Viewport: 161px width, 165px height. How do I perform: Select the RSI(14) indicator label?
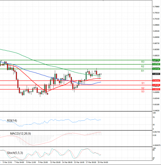pos(12,120)
